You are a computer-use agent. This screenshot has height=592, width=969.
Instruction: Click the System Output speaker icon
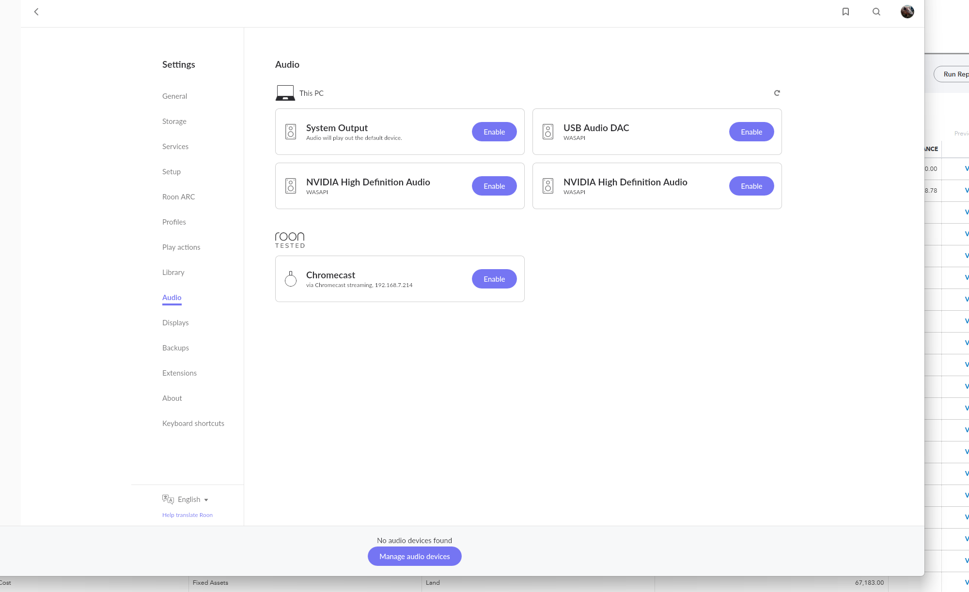click(x=291, y=132)
